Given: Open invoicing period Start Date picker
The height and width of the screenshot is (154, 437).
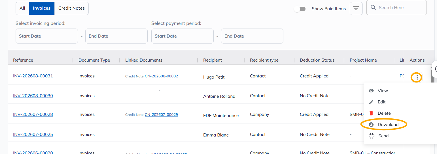Looking at the screenshot, I should pos(47,36).
